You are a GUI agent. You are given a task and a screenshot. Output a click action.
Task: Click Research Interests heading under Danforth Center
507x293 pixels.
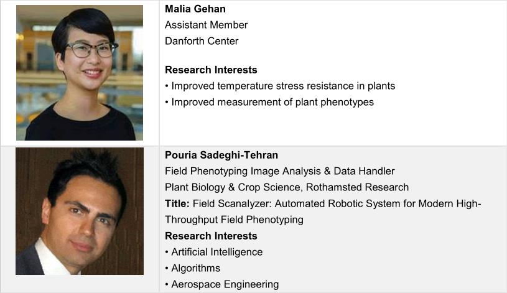(x=211, y=70)
